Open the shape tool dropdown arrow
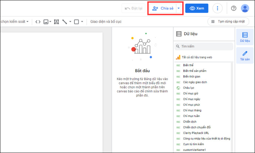This screenshot has height=153, width=255. click(x=82, y=22)
